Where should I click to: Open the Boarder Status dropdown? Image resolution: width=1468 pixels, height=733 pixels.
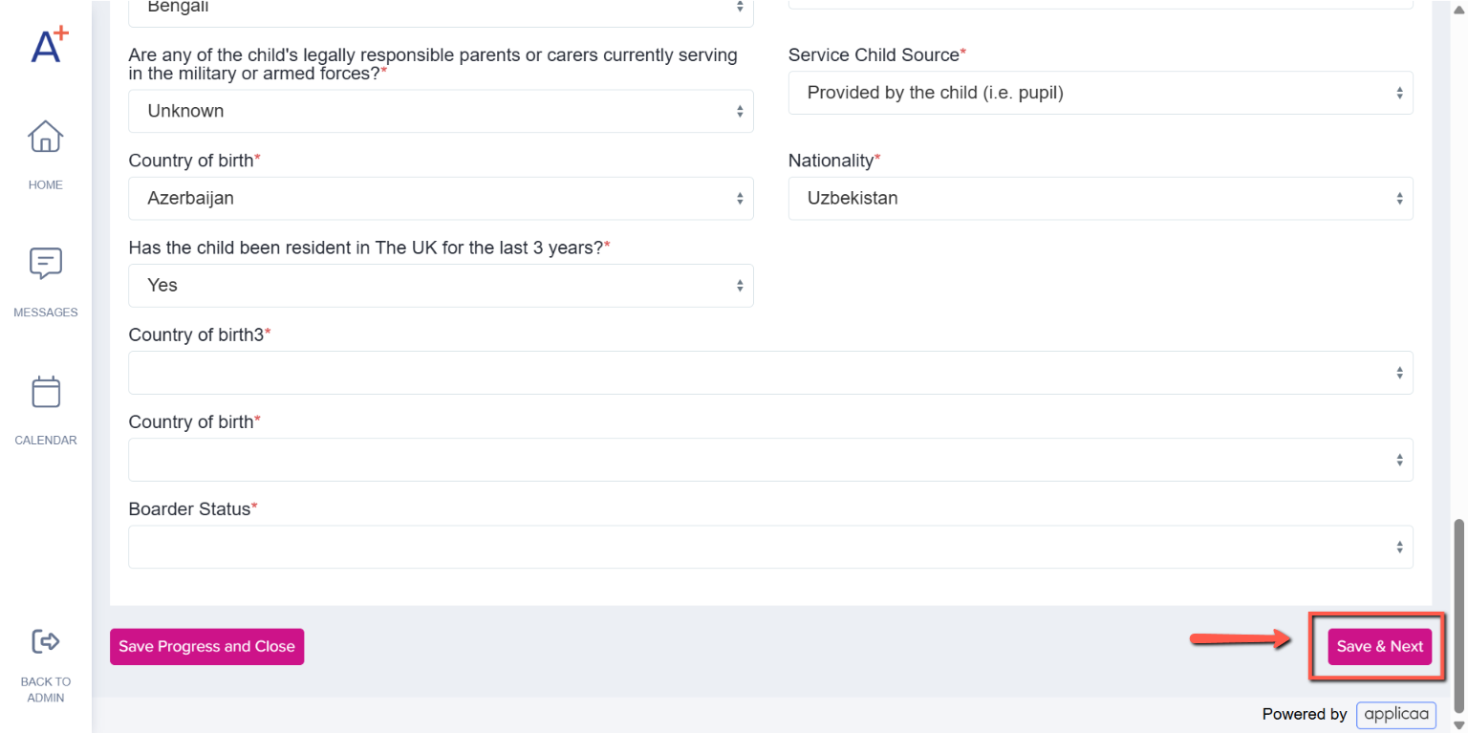770,547
